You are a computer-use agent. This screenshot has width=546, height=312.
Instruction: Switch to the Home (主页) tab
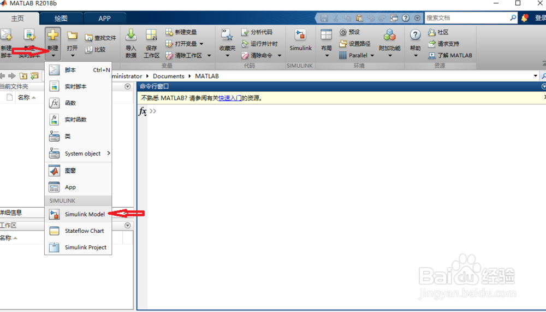pyautogui.click(x=18, y=19)
